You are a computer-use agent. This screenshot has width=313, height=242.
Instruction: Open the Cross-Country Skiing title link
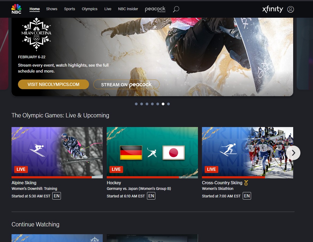coord(222,183)
